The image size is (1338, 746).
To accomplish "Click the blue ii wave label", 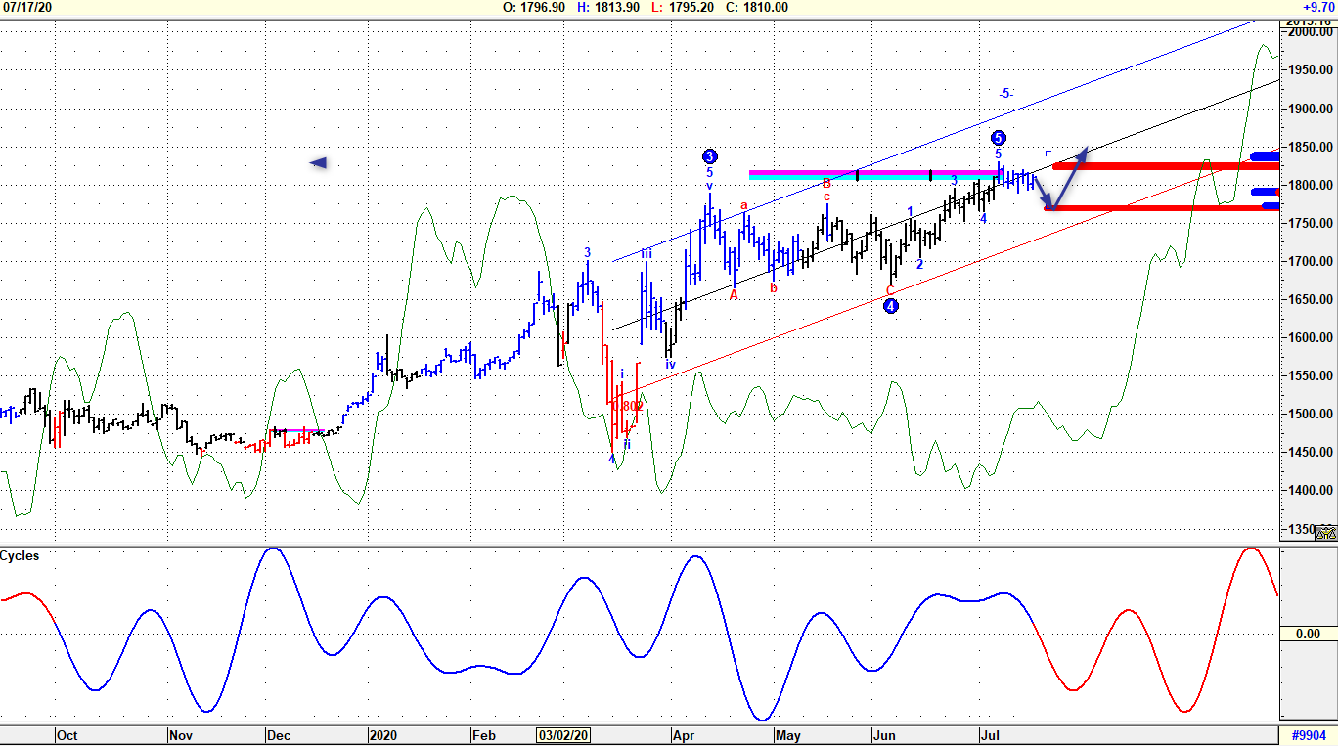I will 627,444.
